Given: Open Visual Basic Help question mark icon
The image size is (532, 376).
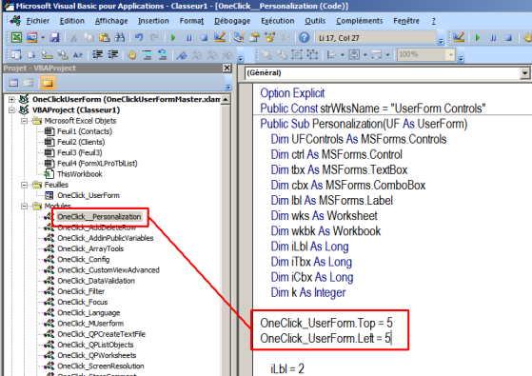Looking at the screenshot, I should [x=305, y=37].
